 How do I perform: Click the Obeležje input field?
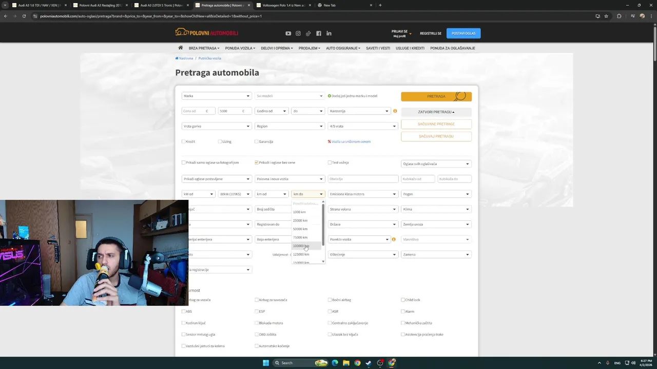point(363,179)
